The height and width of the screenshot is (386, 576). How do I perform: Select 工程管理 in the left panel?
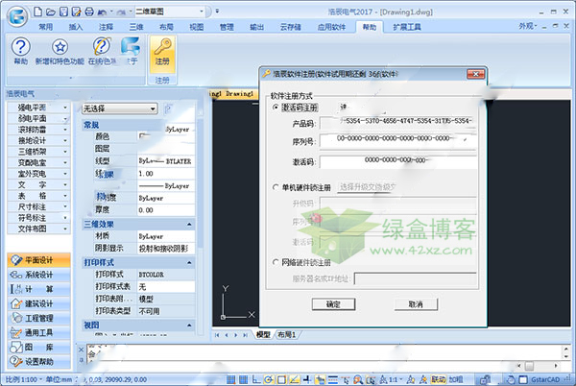(38, 318)
